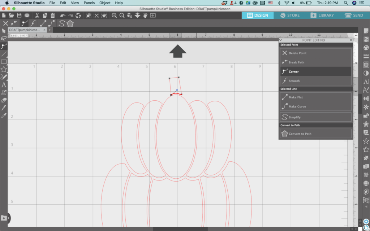The width and height of the screenshot is (370, 231).
Task: Click Make Curve in the panel
Action: (x=316, y=106)
